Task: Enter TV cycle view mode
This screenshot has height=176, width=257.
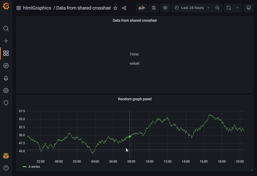Action: click(x=248, y=8)
